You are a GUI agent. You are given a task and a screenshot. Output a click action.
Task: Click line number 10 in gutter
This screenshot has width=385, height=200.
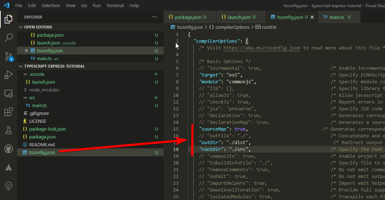pyautogui.click(x=176, y=95)
